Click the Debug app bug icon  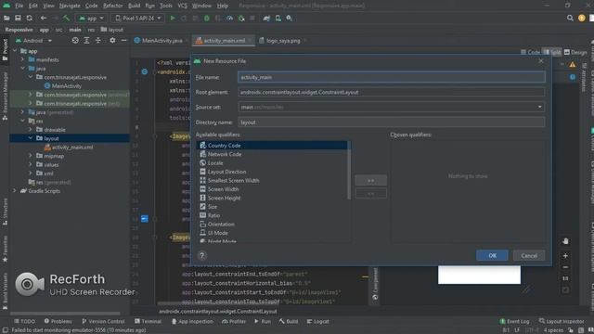207,18
